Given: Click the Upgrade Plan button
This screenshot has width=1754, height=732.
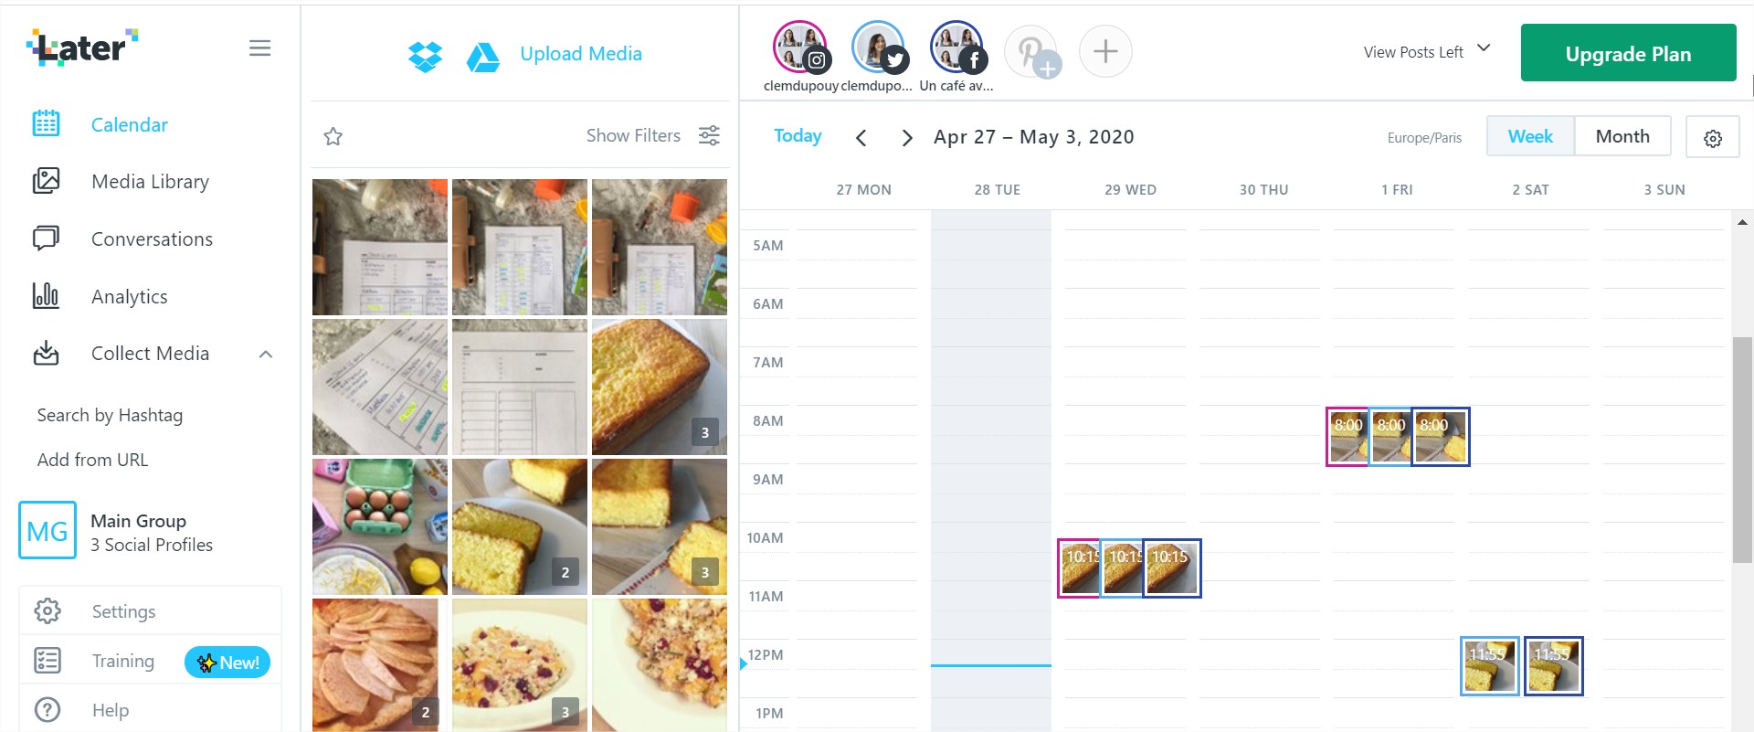Looking at the screenshot, I should coord(1628,53).
